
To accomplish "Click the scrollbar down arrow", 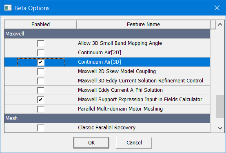I will click(x=220, y=128).
